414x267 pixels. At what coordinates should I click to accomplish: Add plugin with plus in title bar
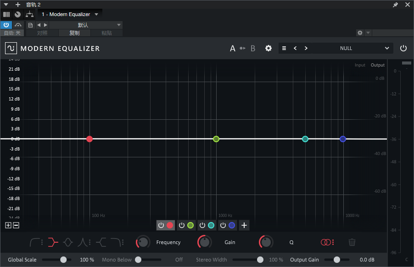(18, 5)
